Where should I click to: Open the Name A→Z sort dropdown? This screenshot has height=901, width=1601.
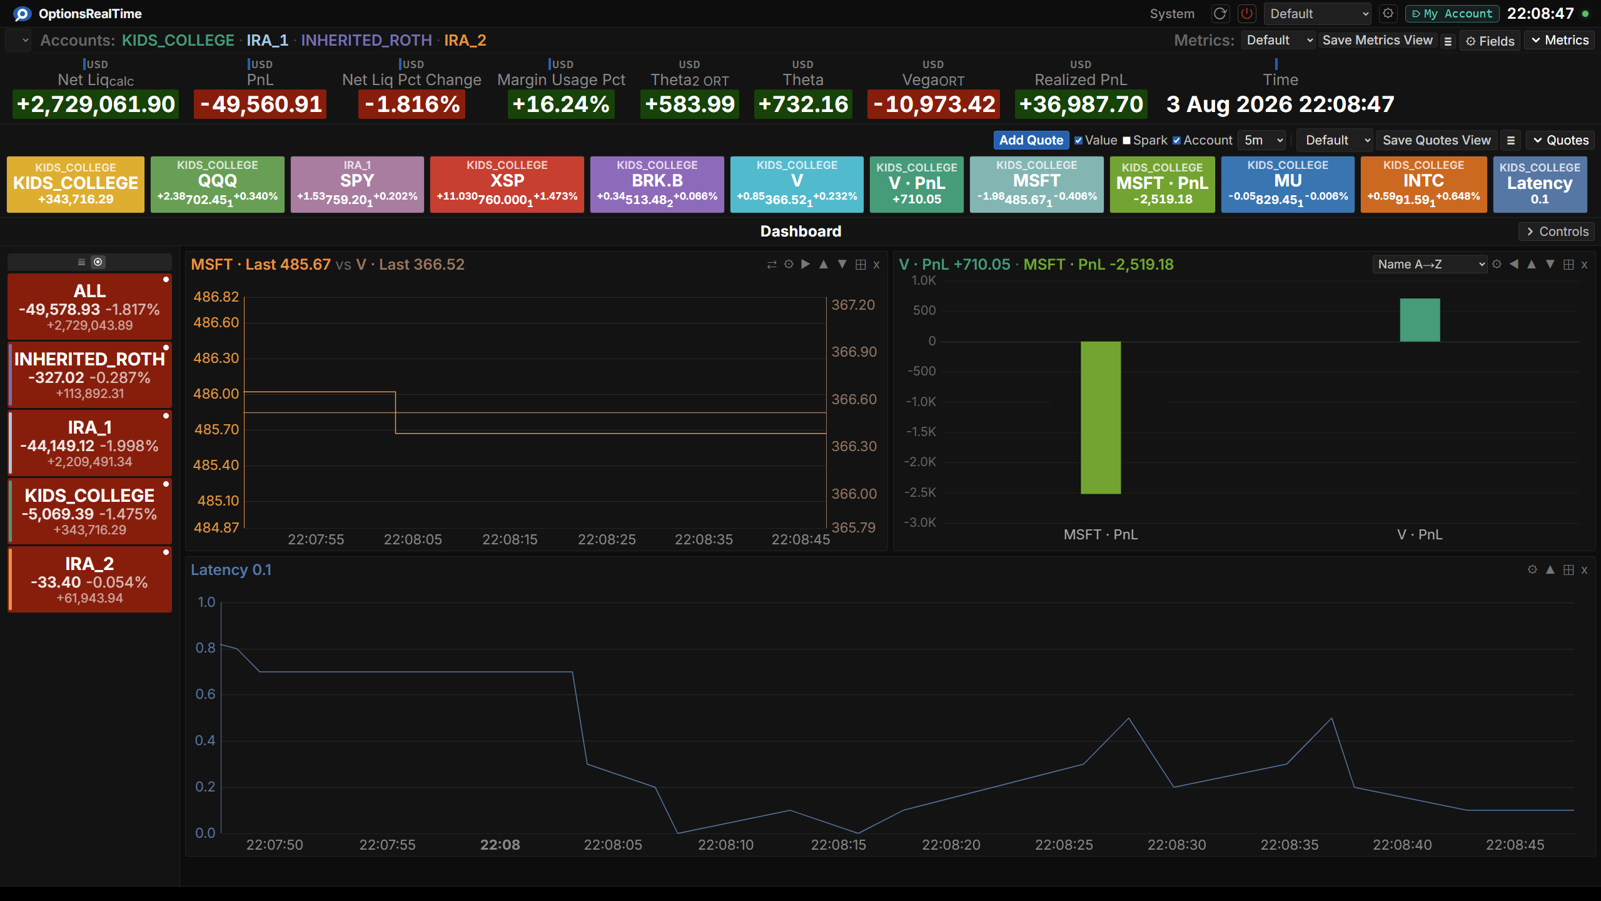[x=1430, y=265]
